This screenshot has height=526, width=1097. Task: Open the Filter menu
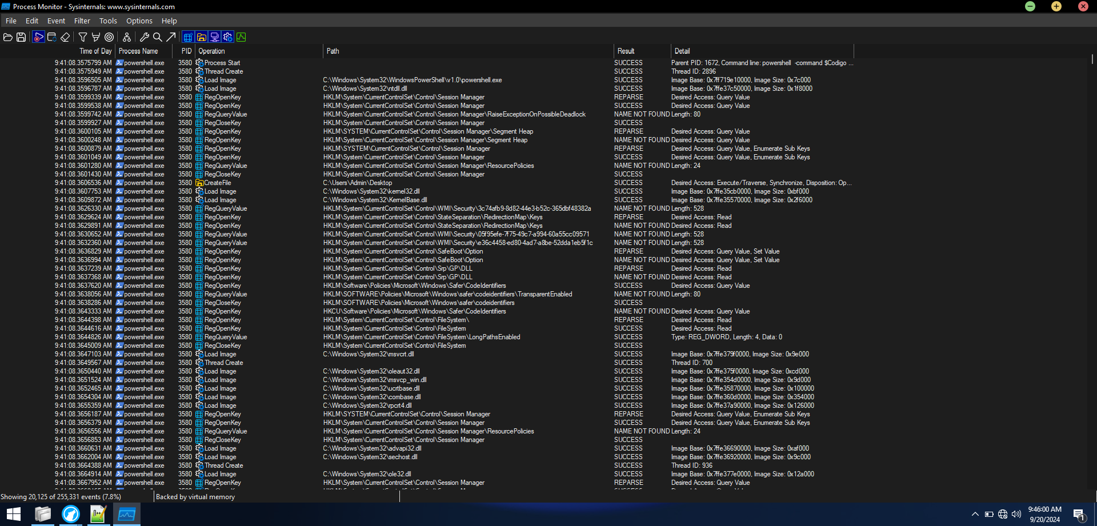click(x=82, y=21)
